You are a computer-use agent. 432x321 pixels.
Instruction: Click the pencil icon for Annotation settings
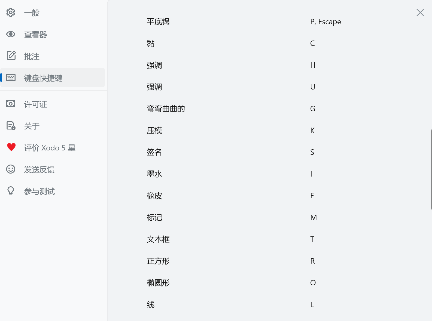pyautogui.click(x=11, y=55)
